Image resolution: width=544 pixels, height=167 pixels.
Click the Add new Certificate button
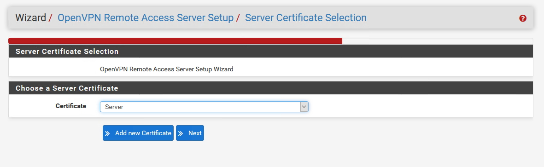pos(138,133)
